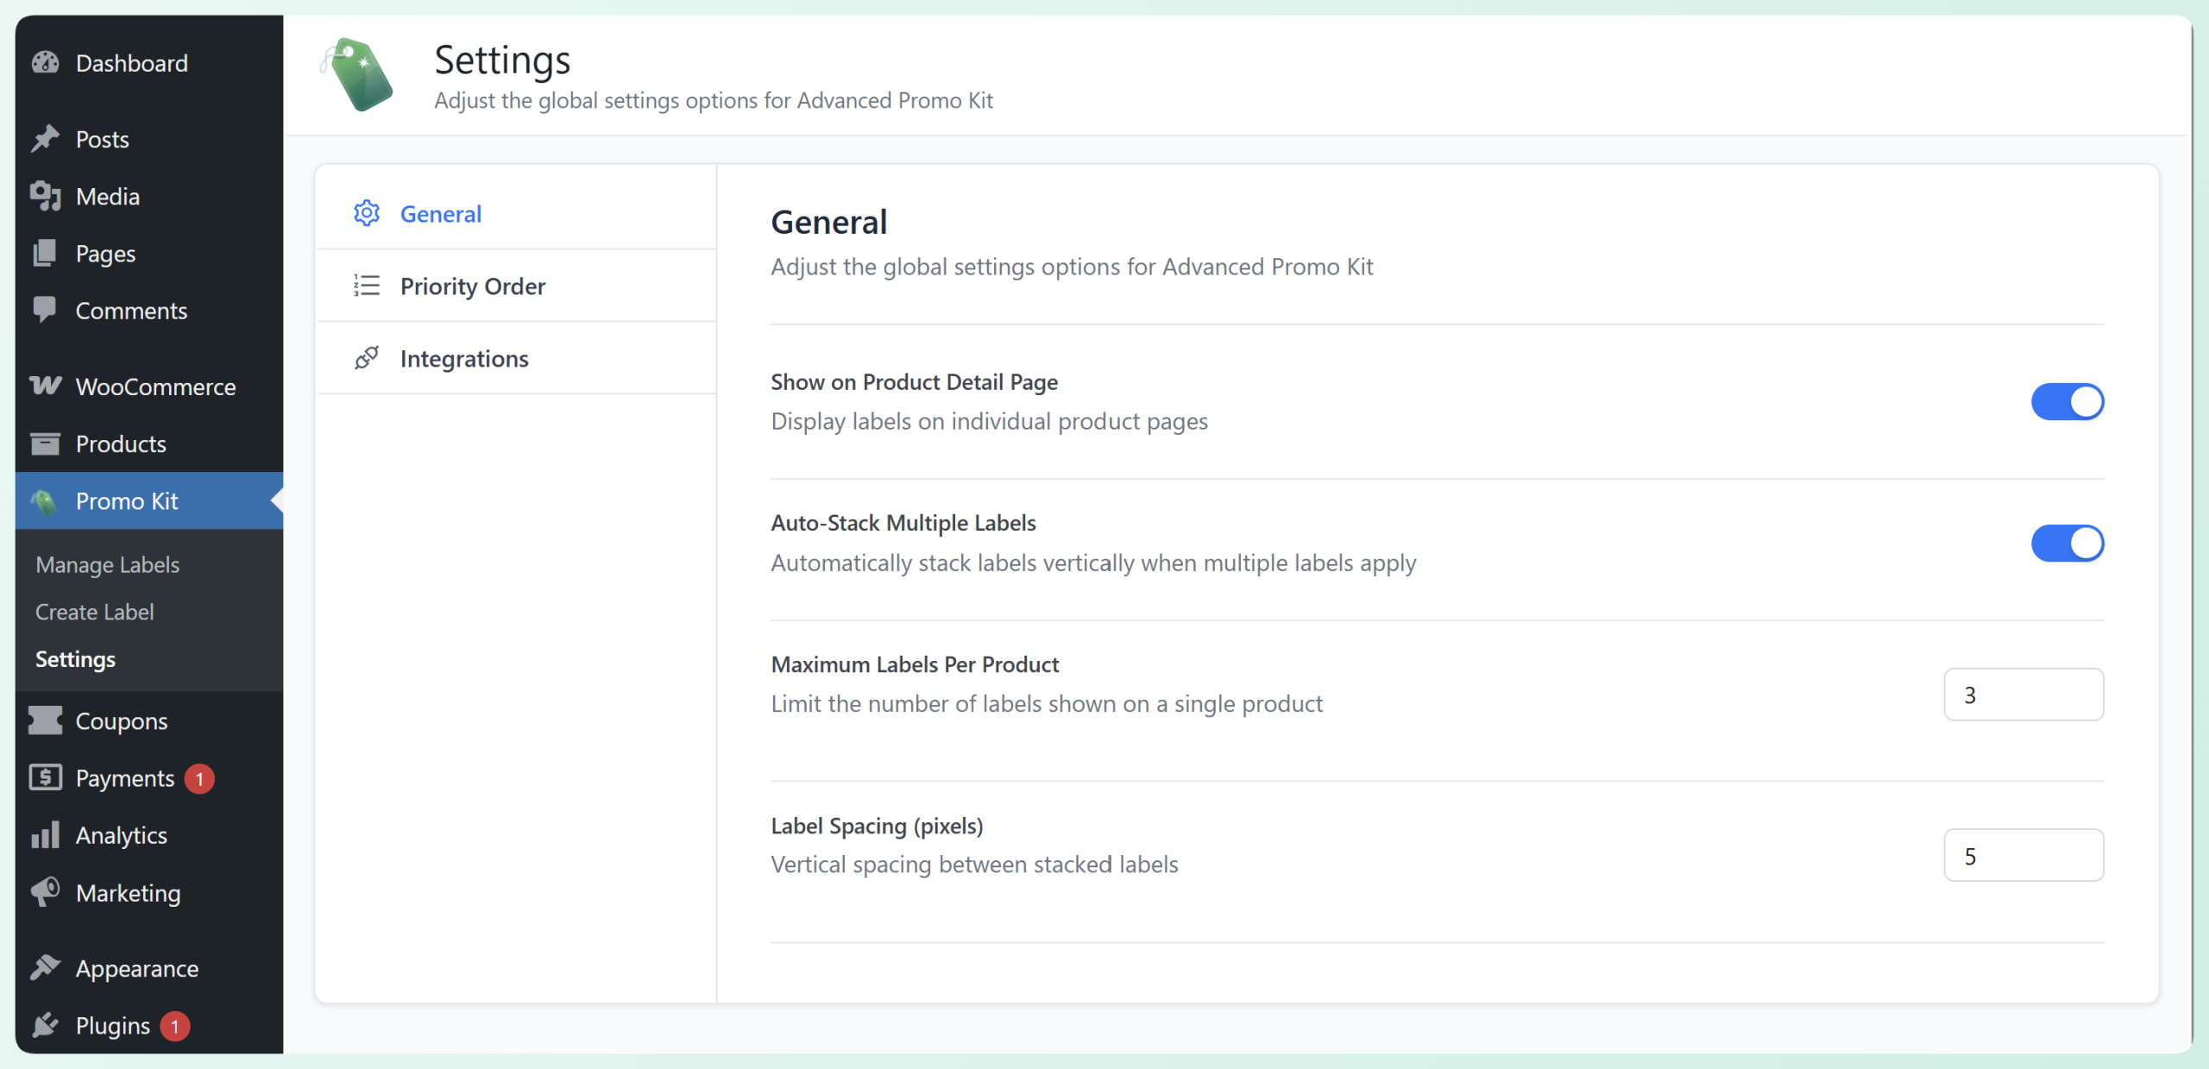Click the Posts pushpin icon

click(45, 139)
